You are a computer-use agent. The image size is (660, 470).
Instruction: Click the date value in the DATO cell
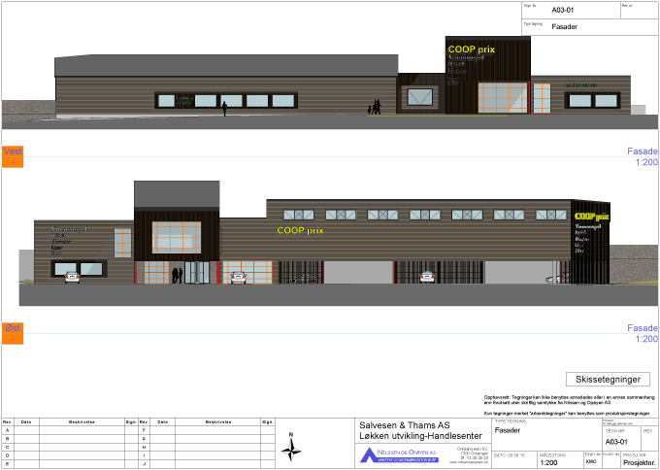point(515,455)
